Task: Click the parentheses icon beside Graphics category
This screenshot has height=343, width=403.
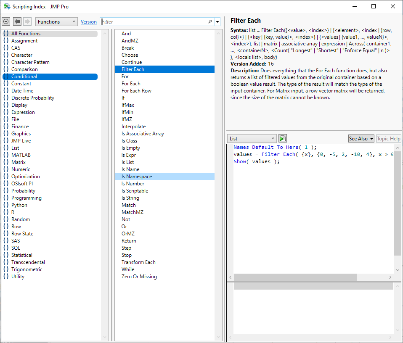Action: (x=6, y=134)
